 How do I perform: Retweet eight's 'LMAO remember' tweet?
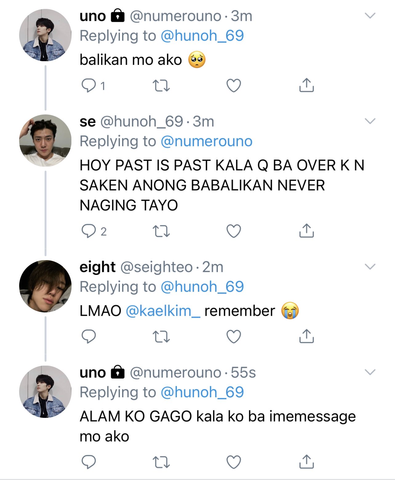point(161,337)
